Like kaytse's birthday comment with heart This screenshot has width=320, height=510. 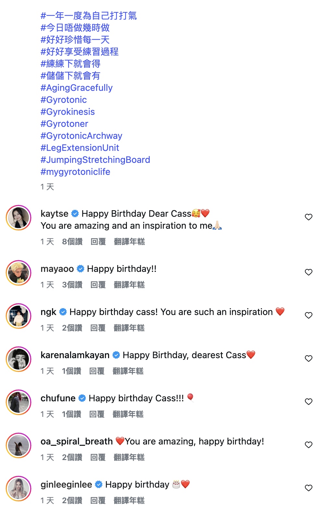pos(308,217)
